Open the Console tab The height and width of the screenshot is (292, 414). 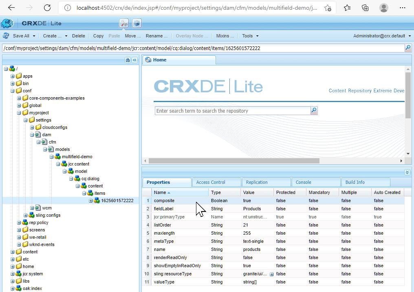316,182
